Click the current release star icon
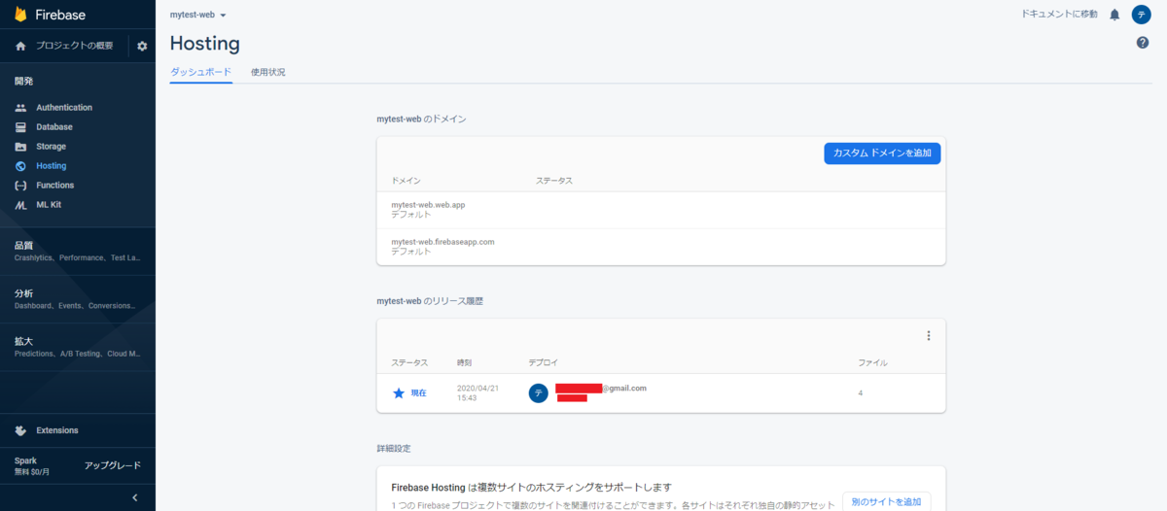 click(x=398, y=393)
